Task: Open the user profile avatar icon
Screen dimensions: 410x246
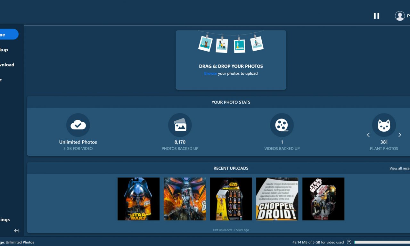Action: 400,16
